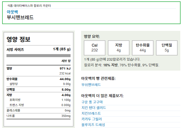Click the 식품 데이타베이스와 칼로리 카운터 text
The height and width of the screenshot is (128, 183).
[x=29, y=6]
